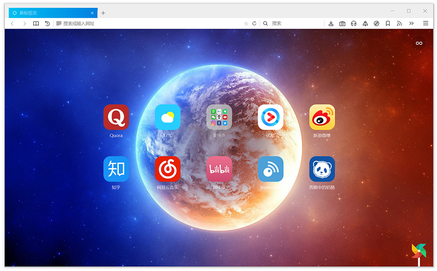The width and height of the screenshot is (437, 271).
Task: Open the RSS subscription icon
Action: pos(399,24)
